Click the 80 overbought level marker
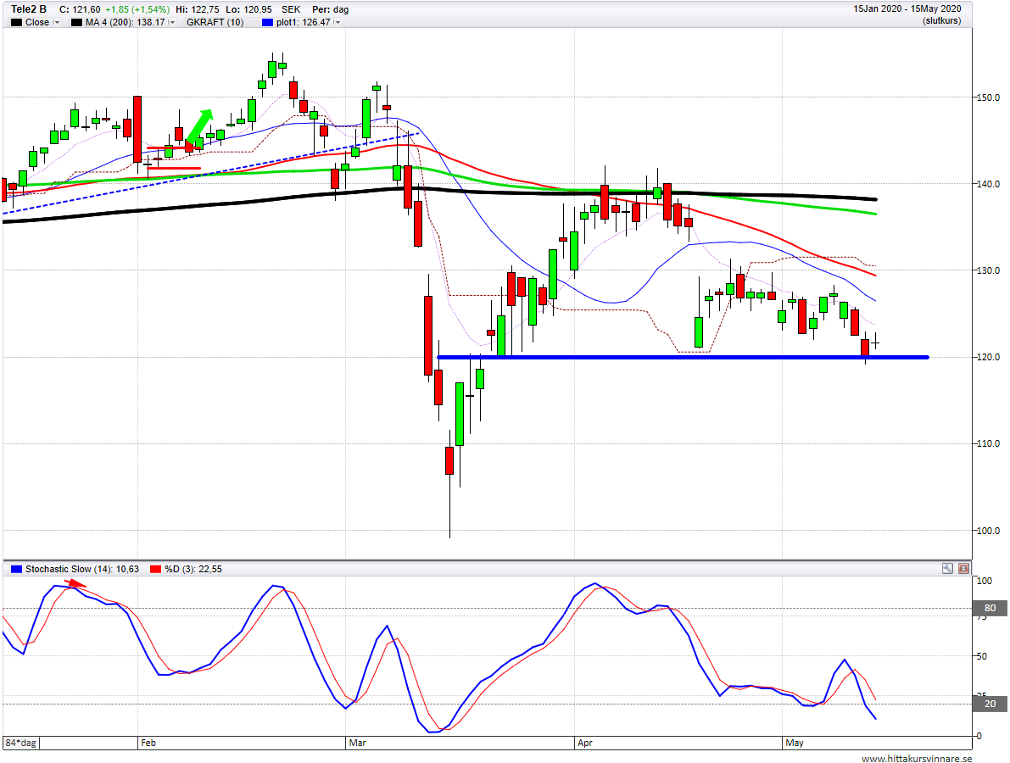Image resolution: width=1010 pixels, height=763 pixels. (990, 608)
